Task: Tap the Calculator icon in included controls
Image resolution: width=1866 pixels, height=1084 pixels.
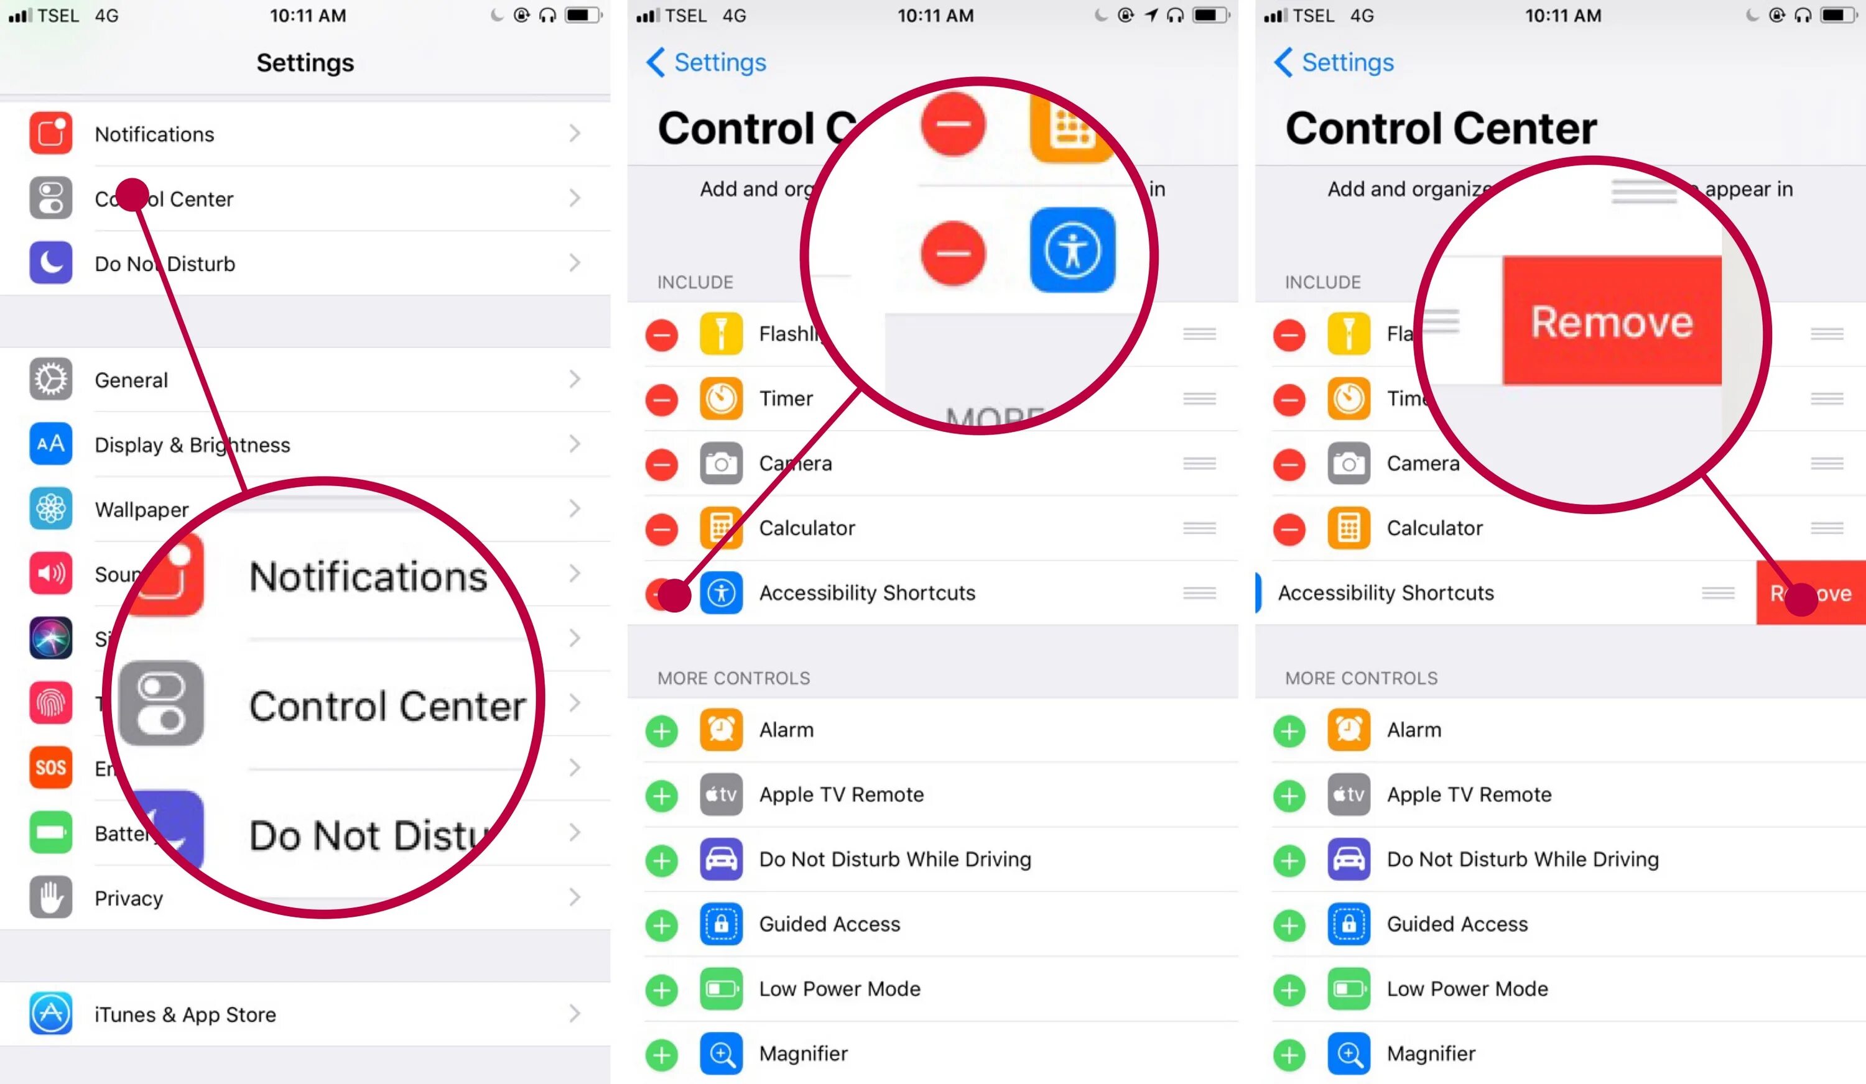Action: [720, 528]
